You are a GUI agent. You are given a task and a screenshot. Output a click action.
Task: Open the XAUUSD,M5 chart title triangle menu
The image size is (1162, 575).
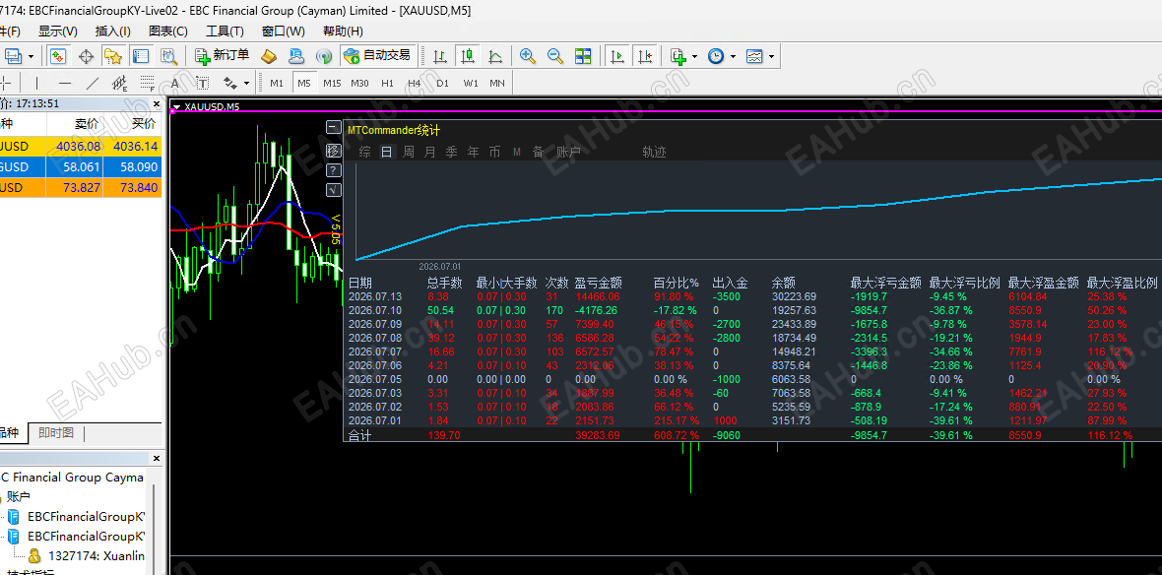[175, 106]
